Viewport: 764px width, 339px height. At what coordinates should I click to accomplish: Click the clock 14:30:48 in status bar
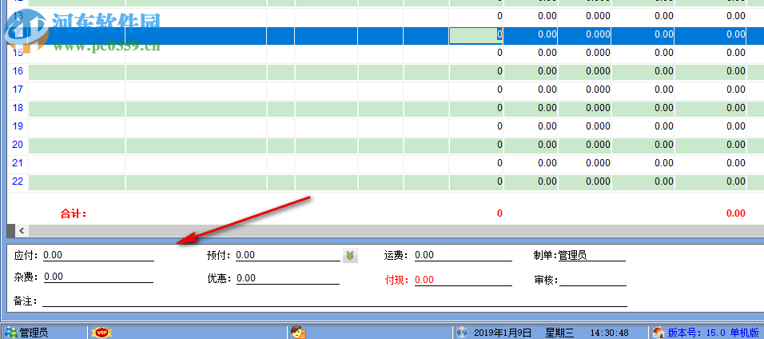[609, 333]
